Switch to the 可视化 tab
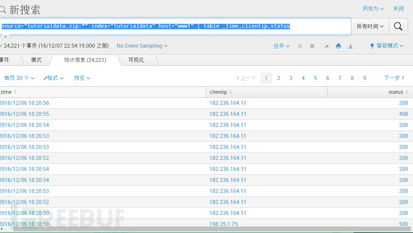Screen dimensions: 413x233 (136, 60)
